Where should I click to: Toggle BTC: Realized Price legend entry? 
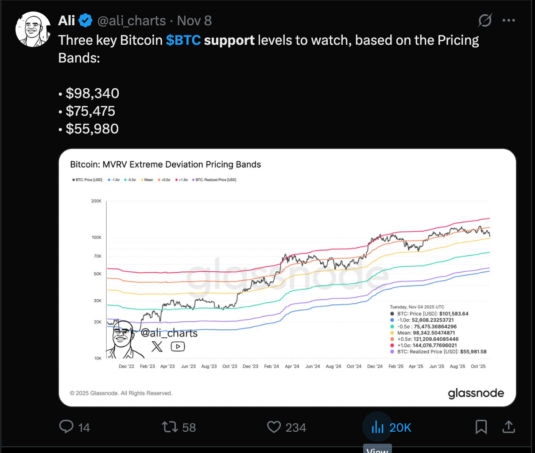215,180
